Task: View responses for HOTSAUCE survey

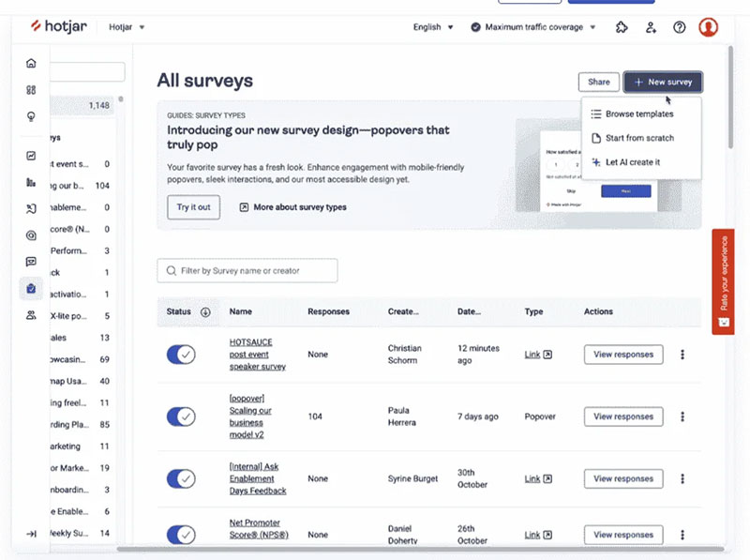Action: coord(623,355)
